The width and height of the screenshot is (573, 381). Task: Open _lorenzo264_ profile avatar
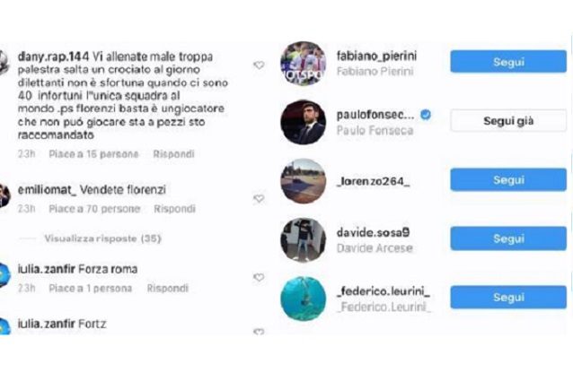[x=303, y=181]
